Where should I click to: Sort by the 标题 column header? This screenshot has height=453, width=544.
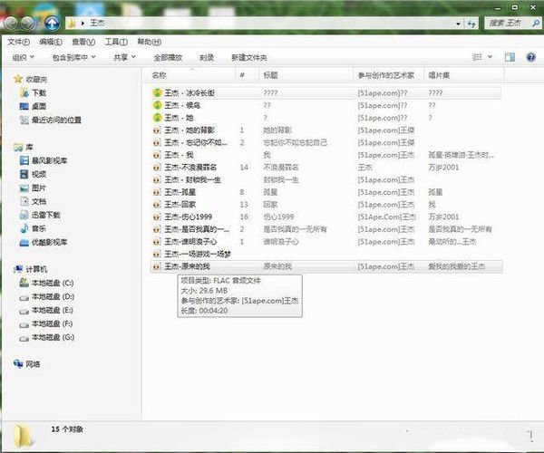pyautogui.click(x=306, y=75)
